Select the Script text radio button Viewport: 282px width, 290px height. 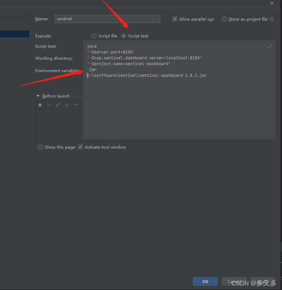click(x=124, y=36)
